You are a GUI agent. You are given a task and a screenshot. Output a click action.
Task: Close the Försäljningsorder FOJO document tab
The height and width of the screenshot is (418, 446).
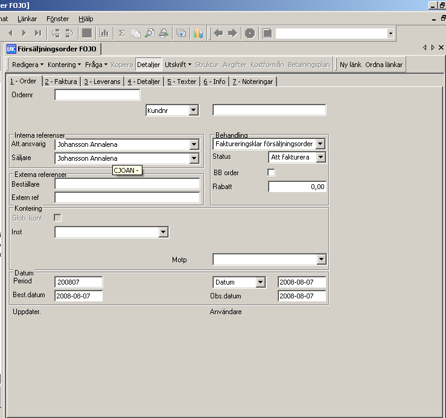[x=441, y=48]
